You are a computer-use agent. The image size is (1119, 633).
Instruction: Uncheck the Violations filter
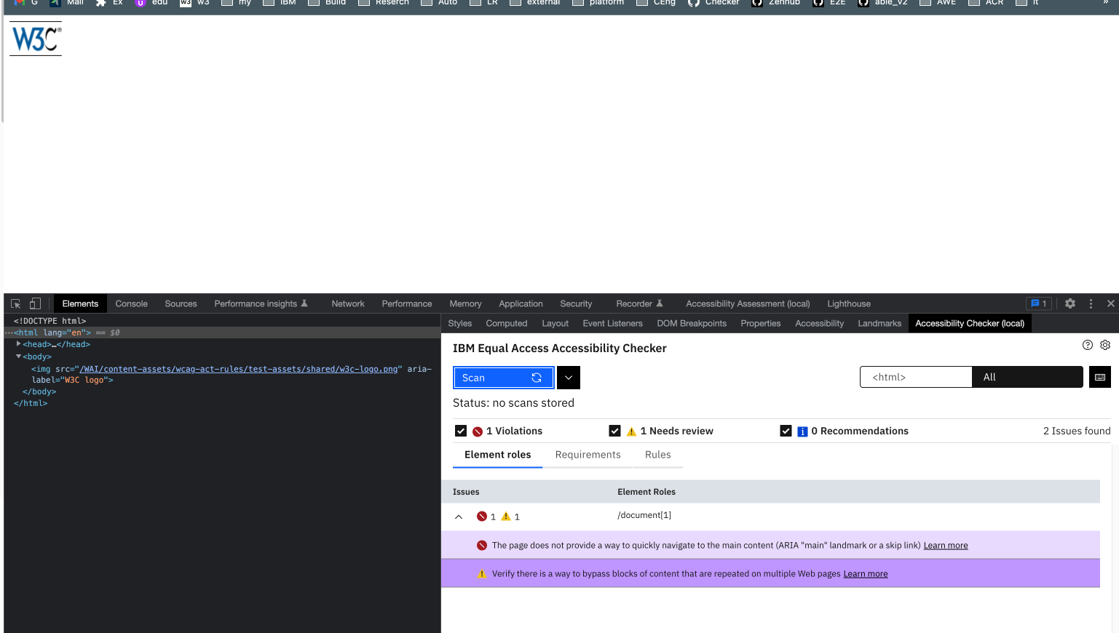[x=461, y=430]
